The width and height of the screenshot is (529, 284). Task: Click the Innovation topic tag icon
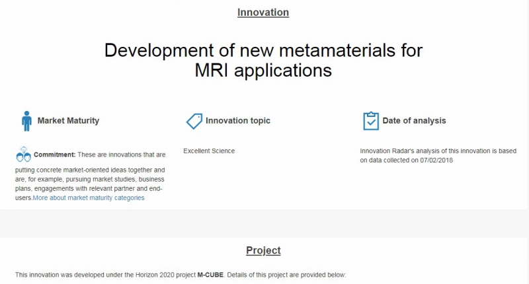click(194, 121)
